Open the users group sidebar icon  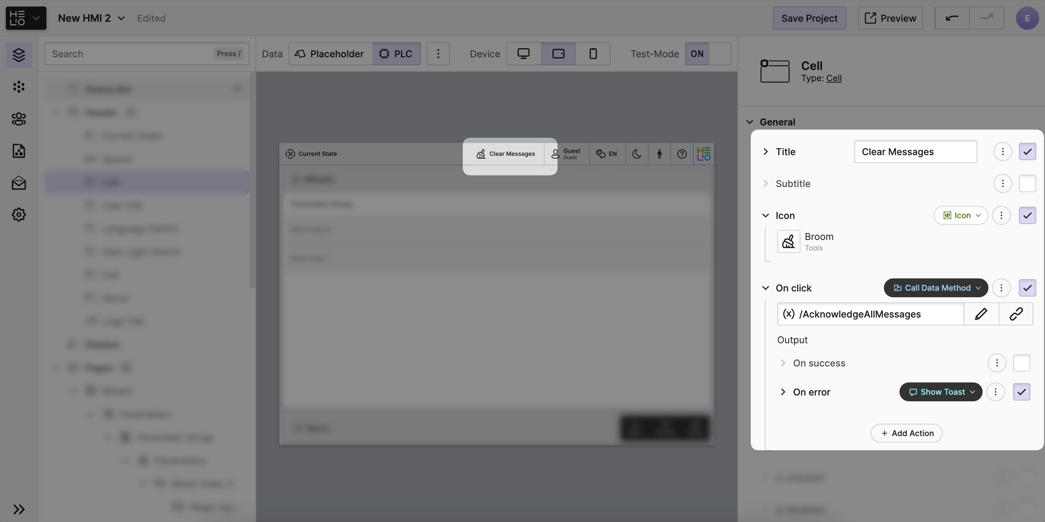click(19, 119)
